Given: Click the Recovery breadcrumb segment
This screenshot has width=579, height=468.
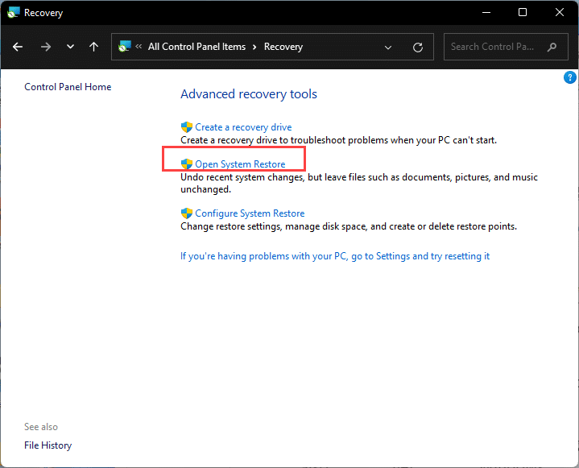Looking at the screenshot, I should [283, 47].
